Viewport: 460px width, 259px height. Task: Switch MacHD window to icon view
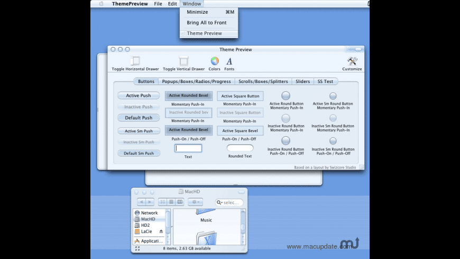click(x=162, y=202)
